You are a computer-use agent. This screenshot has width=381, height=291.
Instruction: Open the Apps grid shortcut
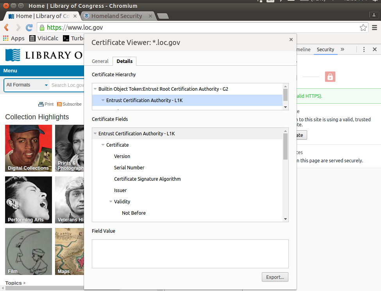click(14, 38)
